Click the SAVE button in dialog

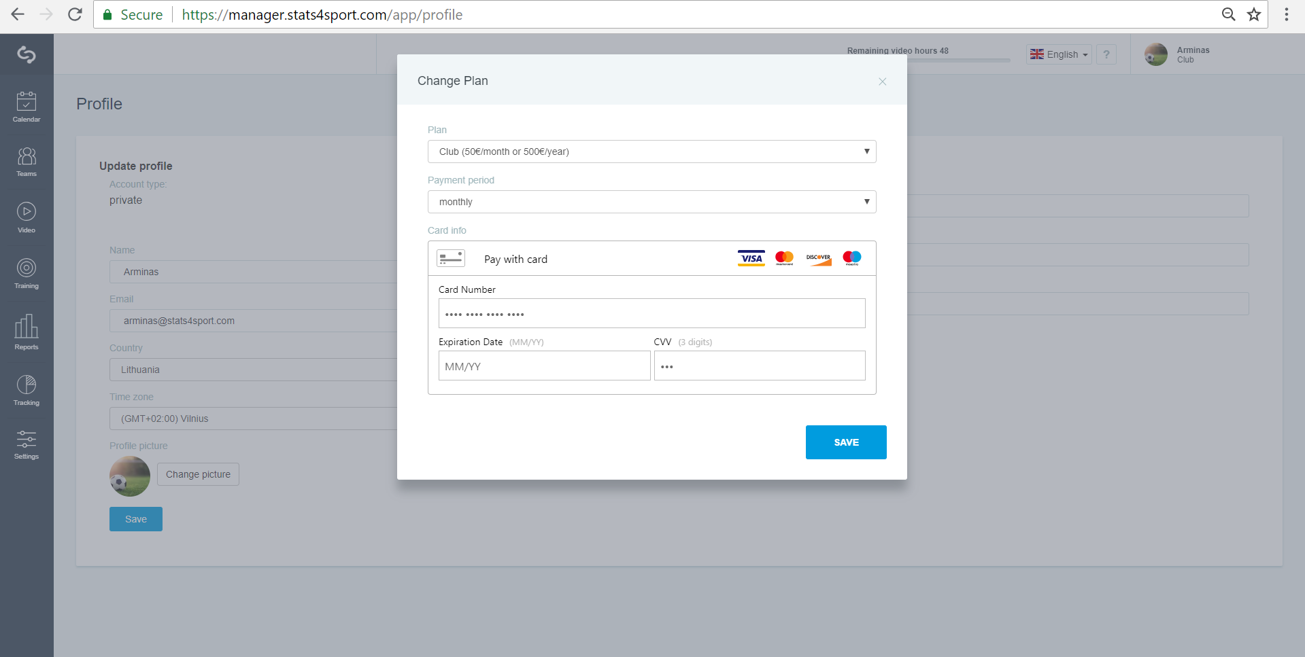[x=846, y=442]
